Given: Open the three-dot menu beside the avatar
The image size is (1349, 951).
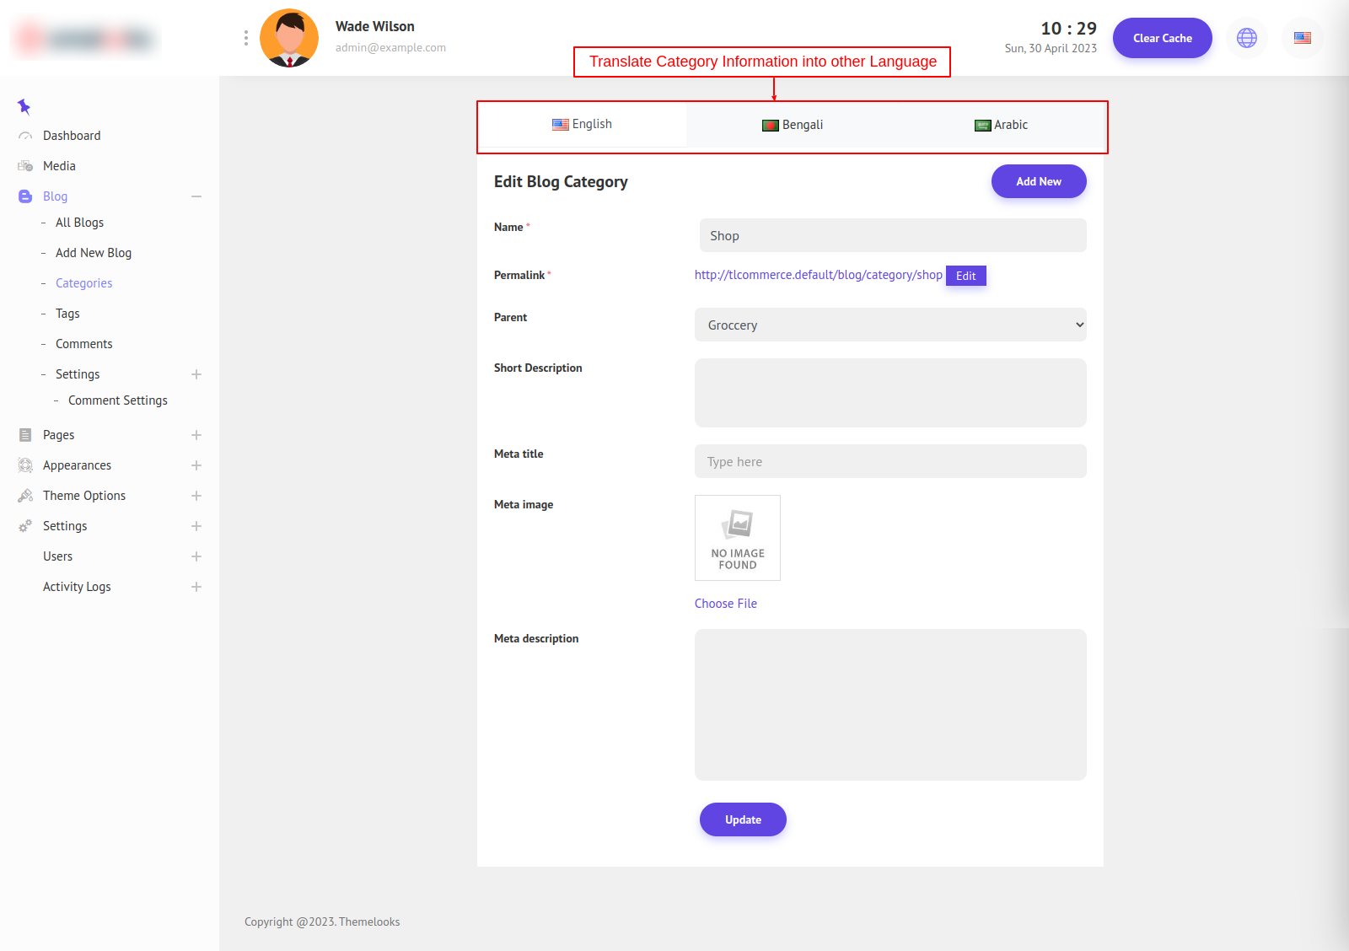Looking at the screenshot, I should [245, 38].
